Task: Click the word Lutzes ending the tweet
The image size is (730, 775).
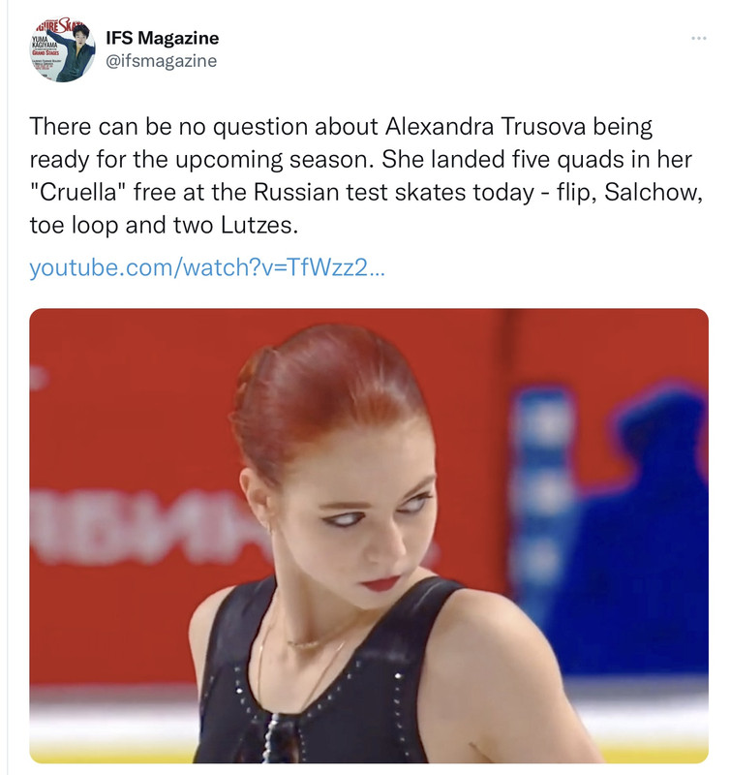Action: (x=259, y=226)
